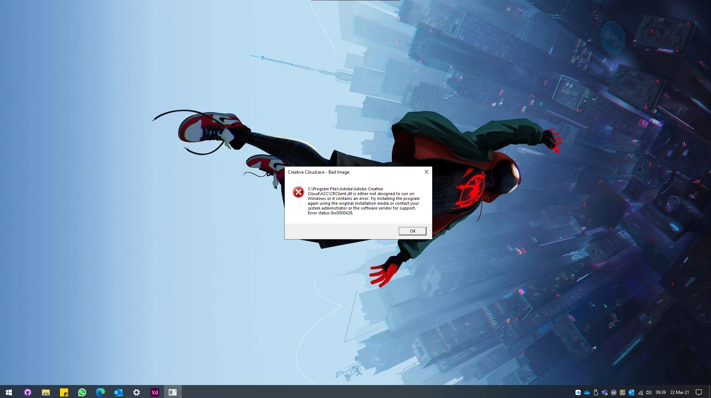Click Safely Remove Hardware USB icon
711x398 pixels.
point(595,392)
